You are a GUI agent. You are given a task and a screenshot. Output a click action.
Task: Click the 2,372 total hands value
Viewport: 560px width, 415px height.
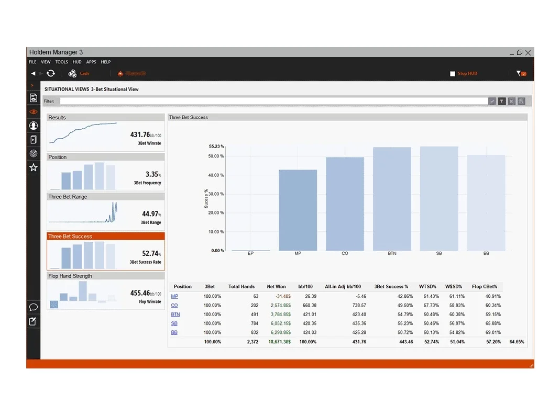coord(252,342)
